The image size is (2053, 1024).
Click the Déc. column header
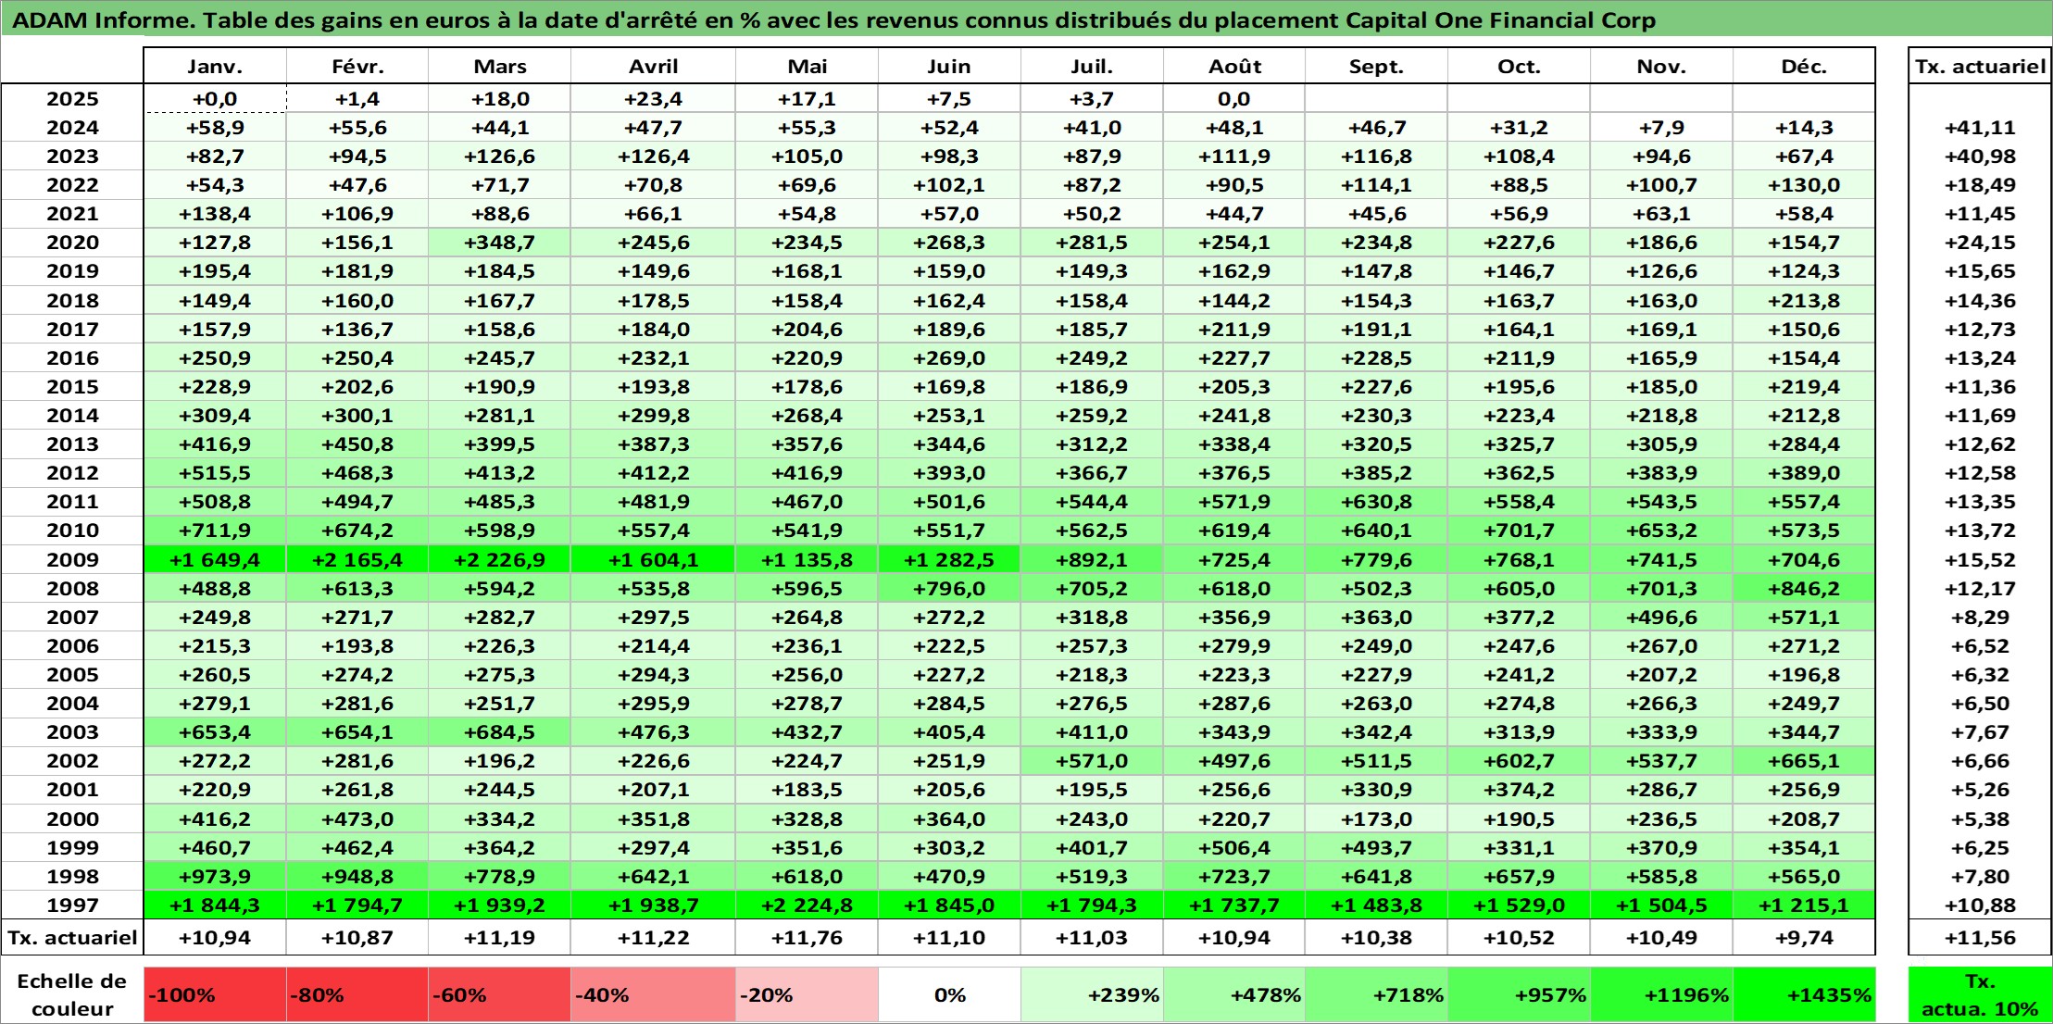(x=1804, y=67)
